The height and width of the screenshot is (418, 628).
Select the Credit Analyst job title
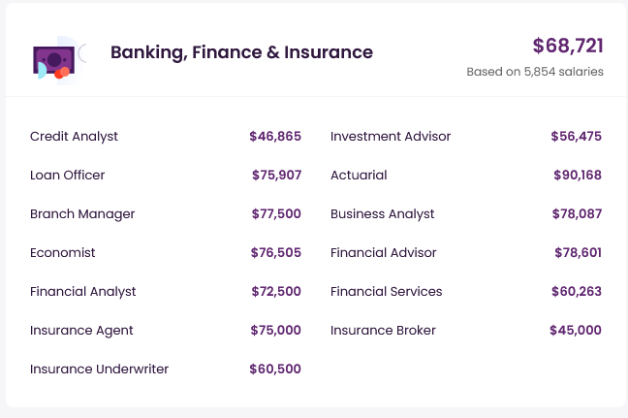(x=74, y=137)
